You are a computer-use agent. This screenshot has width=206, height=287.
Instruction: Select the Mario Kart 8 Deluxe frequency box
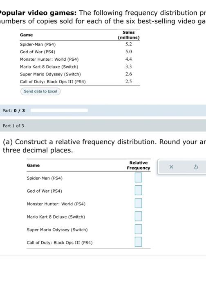coord(138,216)
